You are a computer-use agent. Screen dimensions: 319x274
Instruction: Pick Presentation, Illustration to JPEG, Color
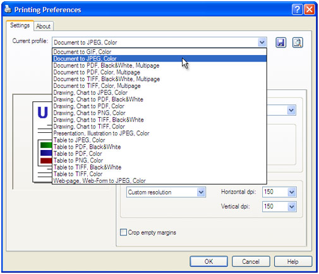click(x=159, y=133)
